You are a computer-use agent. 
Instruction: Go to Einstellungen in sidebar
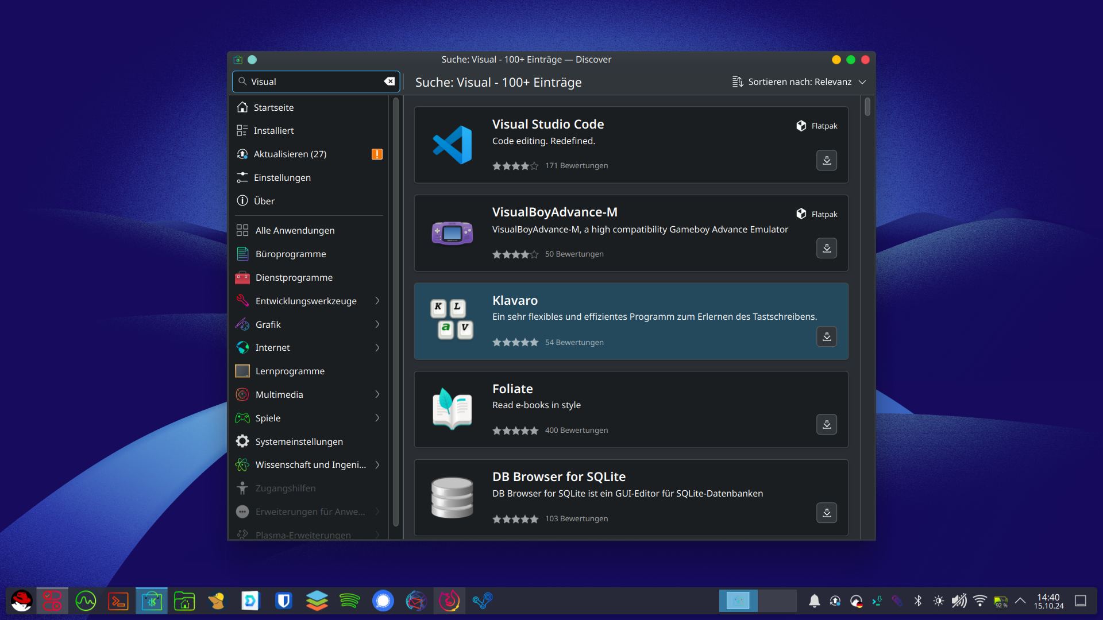pyautogui.click(x=281, y=177)
